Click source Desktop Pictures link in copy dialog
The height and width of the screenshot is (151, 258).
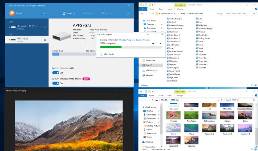click(126, 40)
